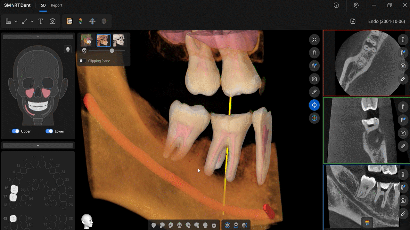This screenshot has height=230, width=410.
Task: Collapse the tooth chart panel
Action: point(38,146)
